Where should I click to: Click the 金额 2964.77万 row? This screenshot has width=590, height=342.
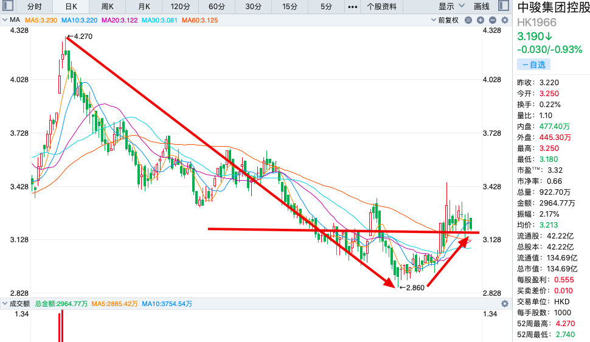click(546, 203)
